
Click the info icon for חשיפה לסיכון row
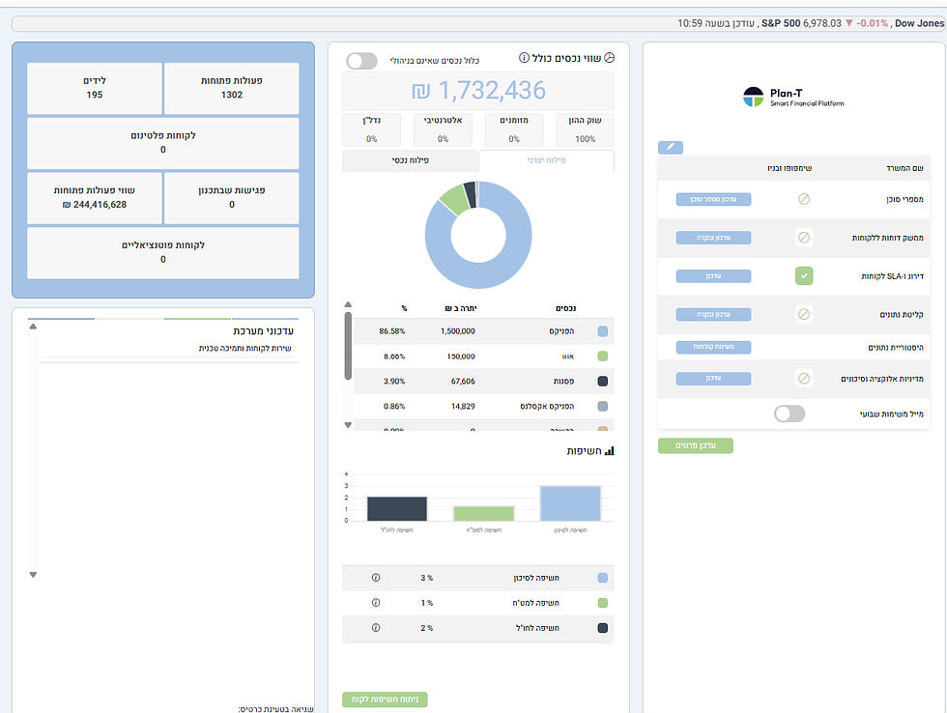click(x=376, y=578)
